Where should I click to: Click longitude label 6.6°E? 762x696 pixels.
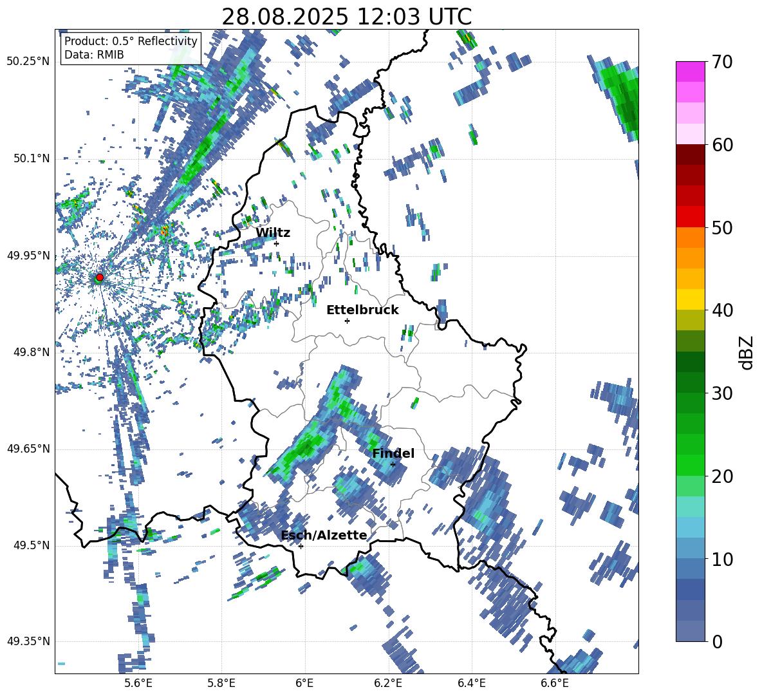555,683
